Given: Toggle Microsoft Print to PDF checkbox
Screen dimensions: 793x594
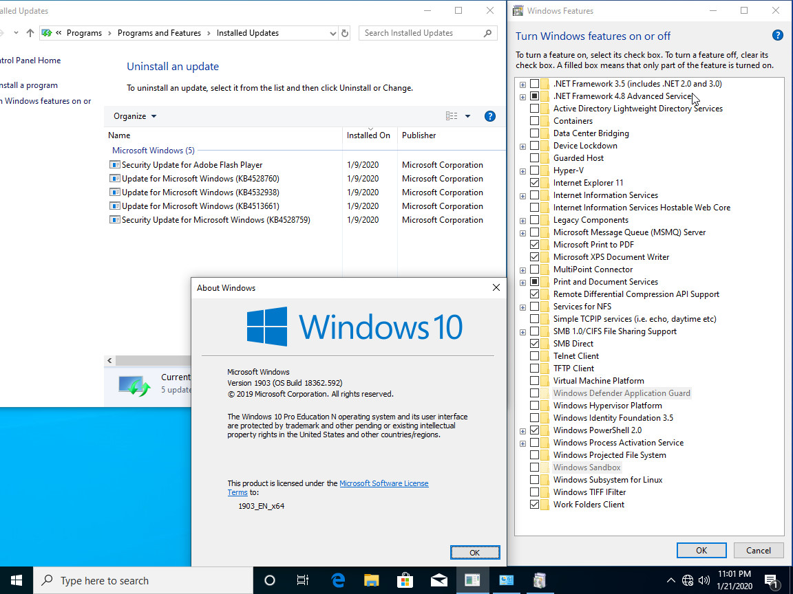Looking at the screenshot, I should coord(535,245).
